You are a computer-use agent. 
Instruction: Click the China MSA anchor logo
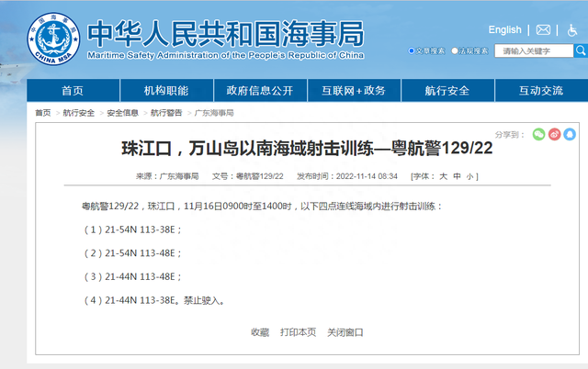pos(53,39)
